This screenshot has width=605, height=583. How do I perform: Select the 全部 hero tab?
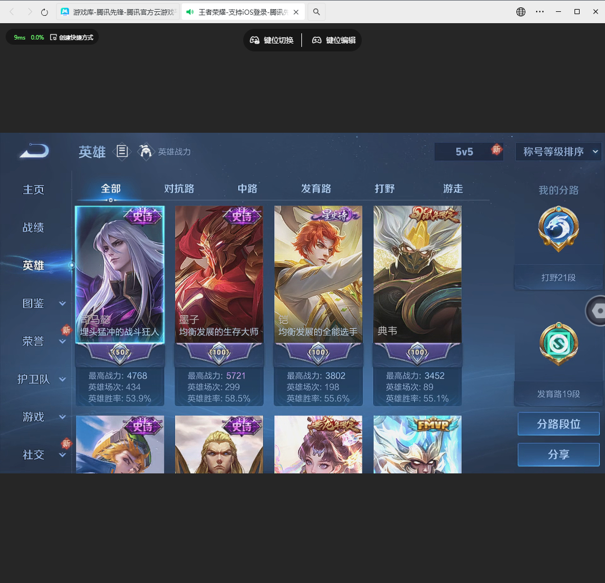(111, 189)
